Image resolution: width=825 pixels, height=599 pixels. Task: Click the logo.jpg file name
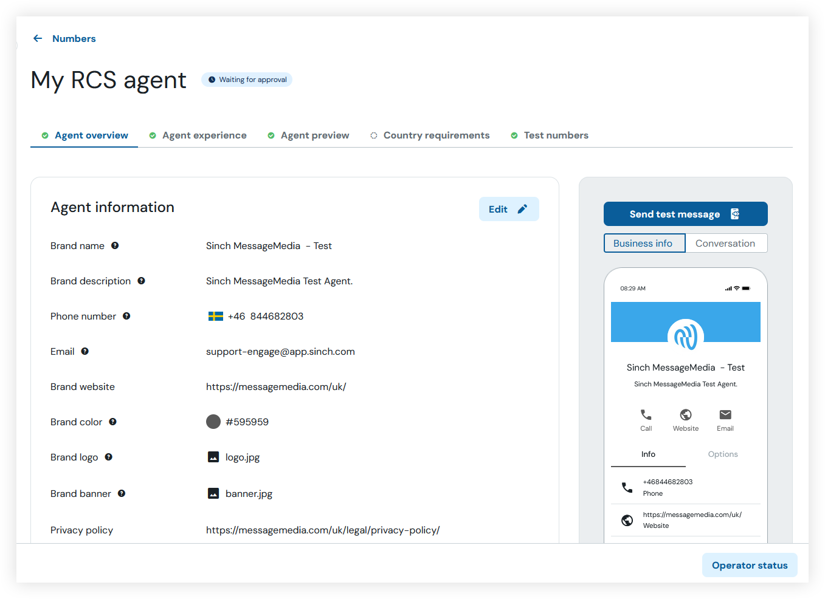(x=243, y=457)
